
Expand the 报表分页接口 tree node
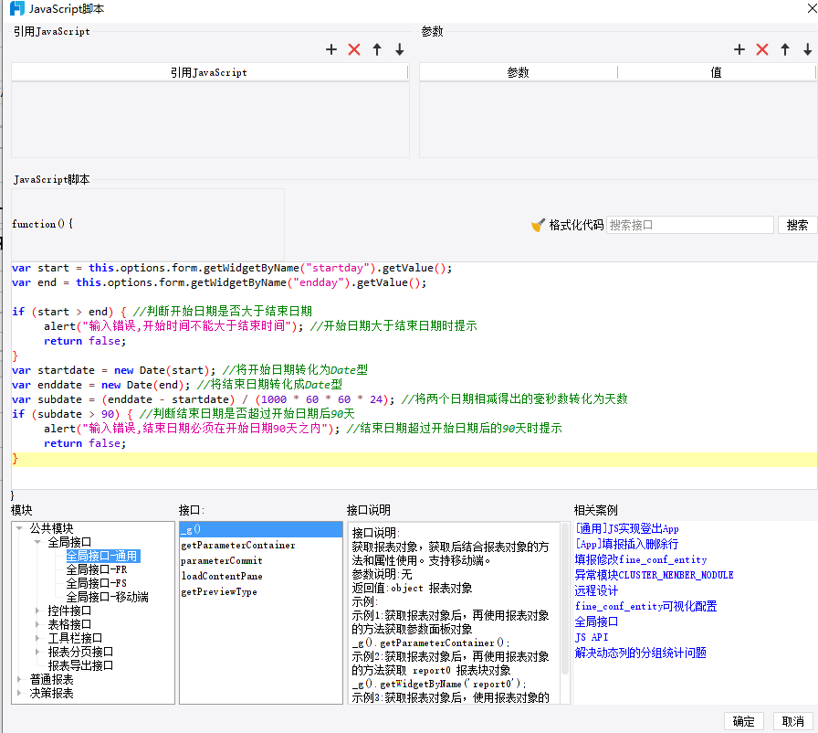tap(37, 652)
